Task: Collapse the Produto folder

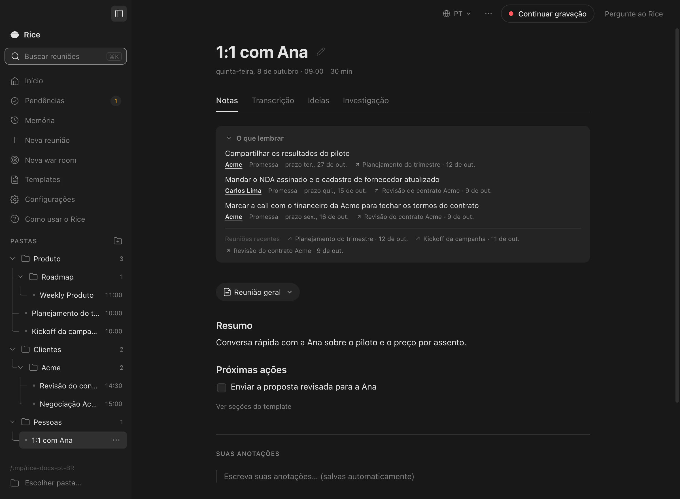Action: click(13, 259)
